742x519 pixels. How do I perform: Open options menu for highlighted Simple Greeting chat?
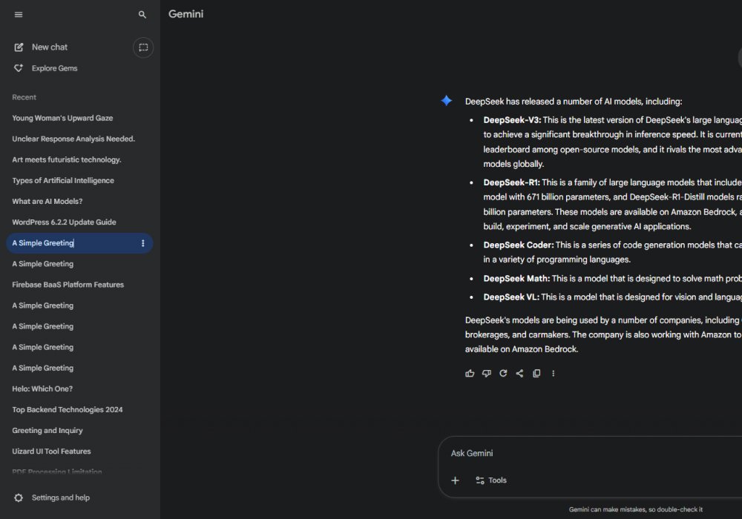[x=143, y=243]
